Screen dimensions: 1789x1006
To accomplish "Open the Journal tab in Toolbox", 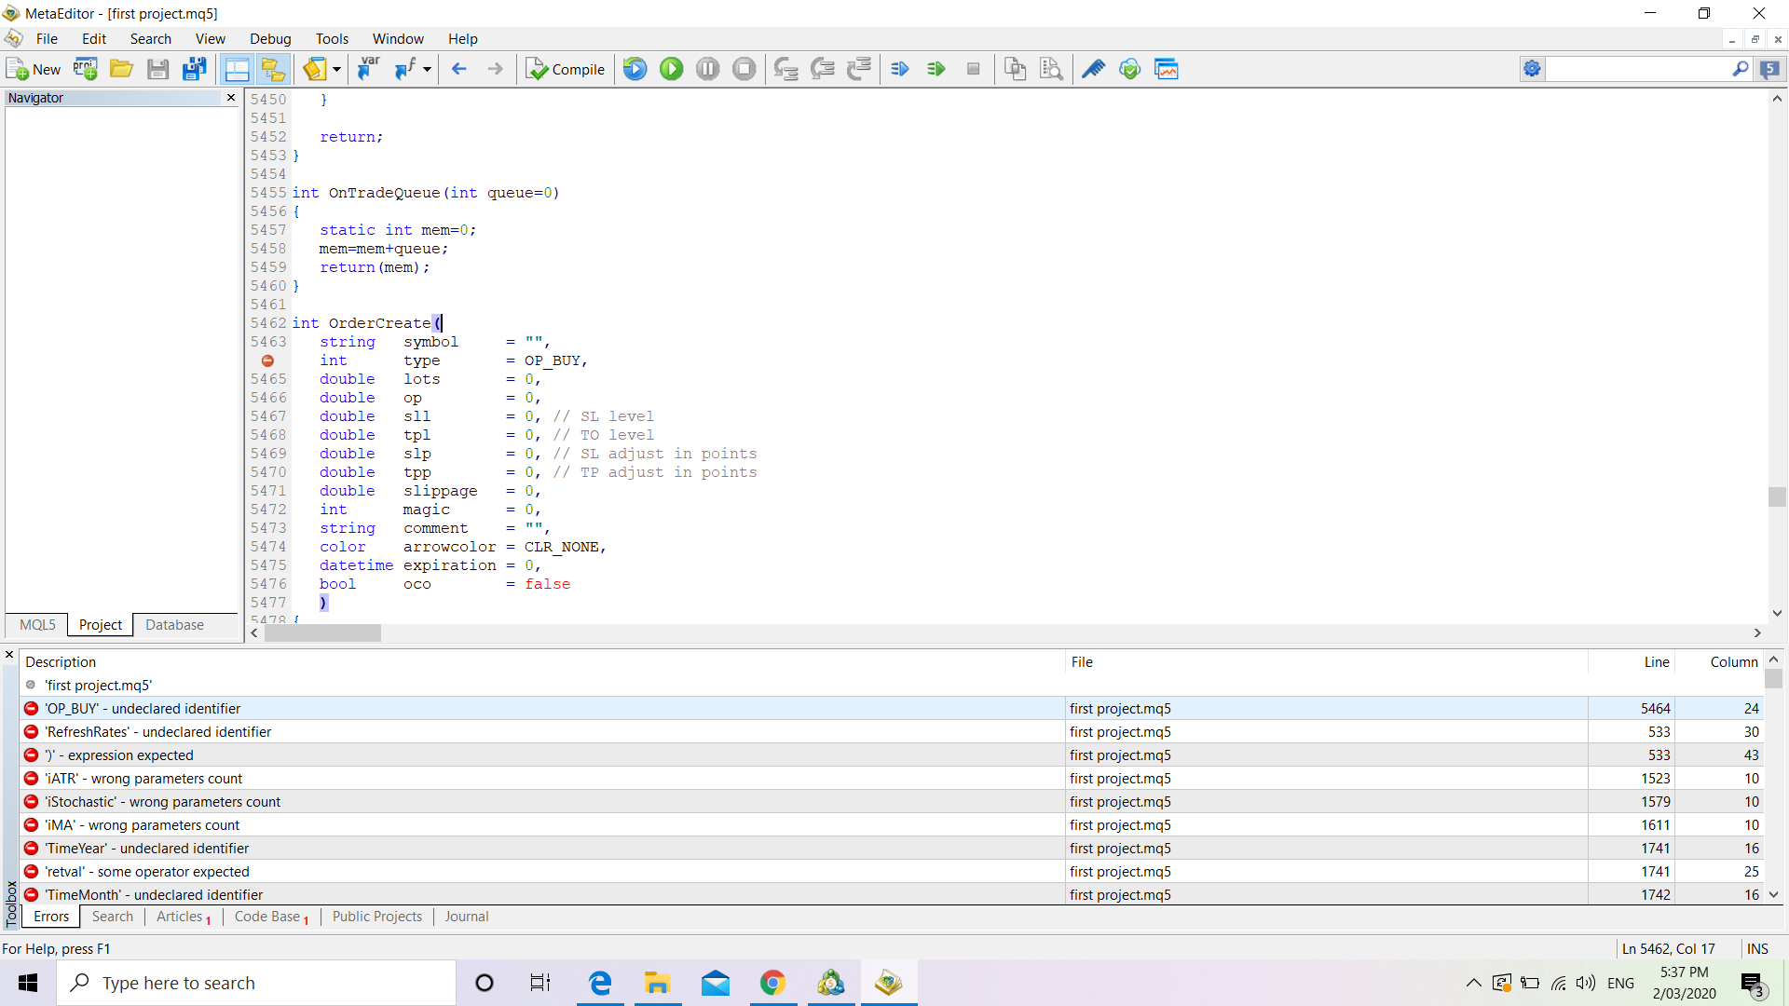I will click(x=467, y=917).
